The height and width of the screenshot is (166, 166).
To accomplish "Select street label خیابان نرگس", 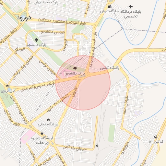I will 47,68.
